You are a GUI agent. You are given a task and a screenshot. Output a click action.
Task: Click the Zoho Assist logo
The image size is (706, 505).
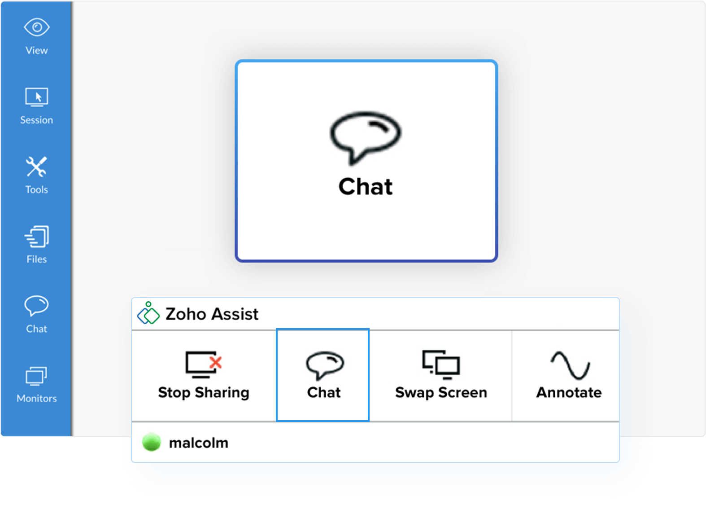pos(148,313)
